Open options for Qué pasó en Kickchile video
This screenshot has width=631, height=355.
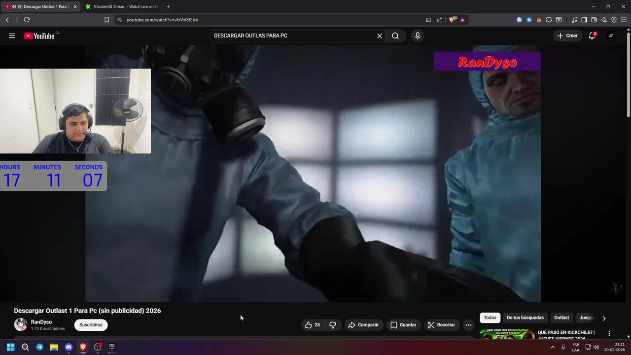click(609, 334)
